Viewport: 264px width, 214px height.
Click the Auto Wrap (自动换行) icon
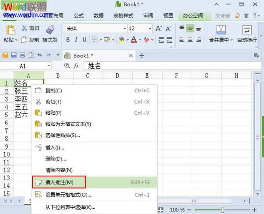point(247,30)
